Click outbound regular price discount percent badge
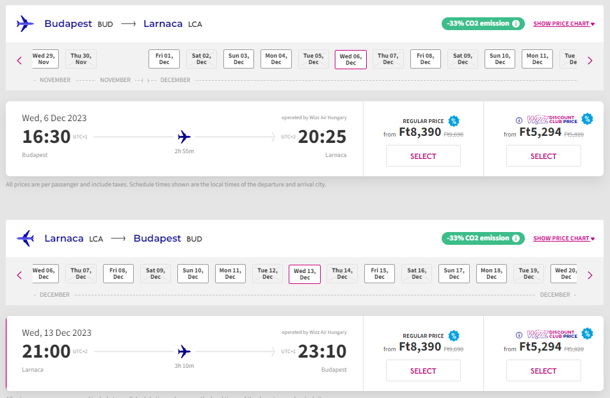Viewport: 610px width, 398px height. point(454,120)
